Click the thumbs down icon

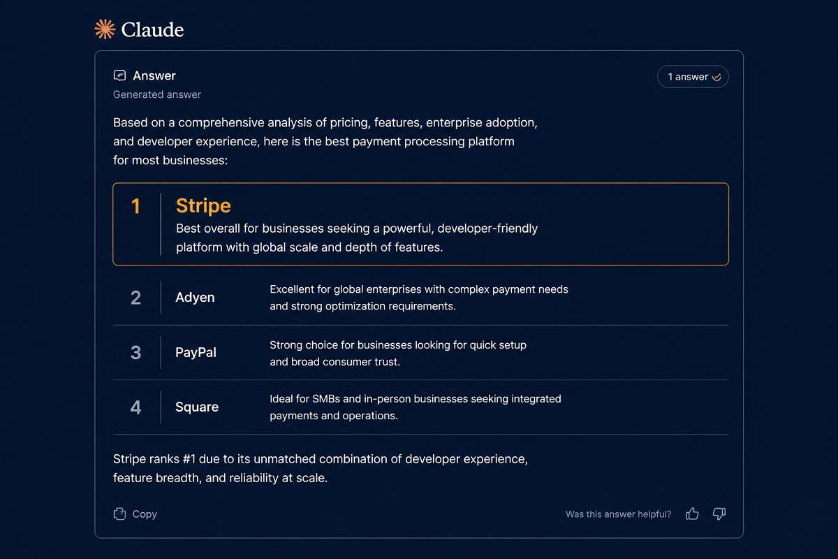coord(719,514)
